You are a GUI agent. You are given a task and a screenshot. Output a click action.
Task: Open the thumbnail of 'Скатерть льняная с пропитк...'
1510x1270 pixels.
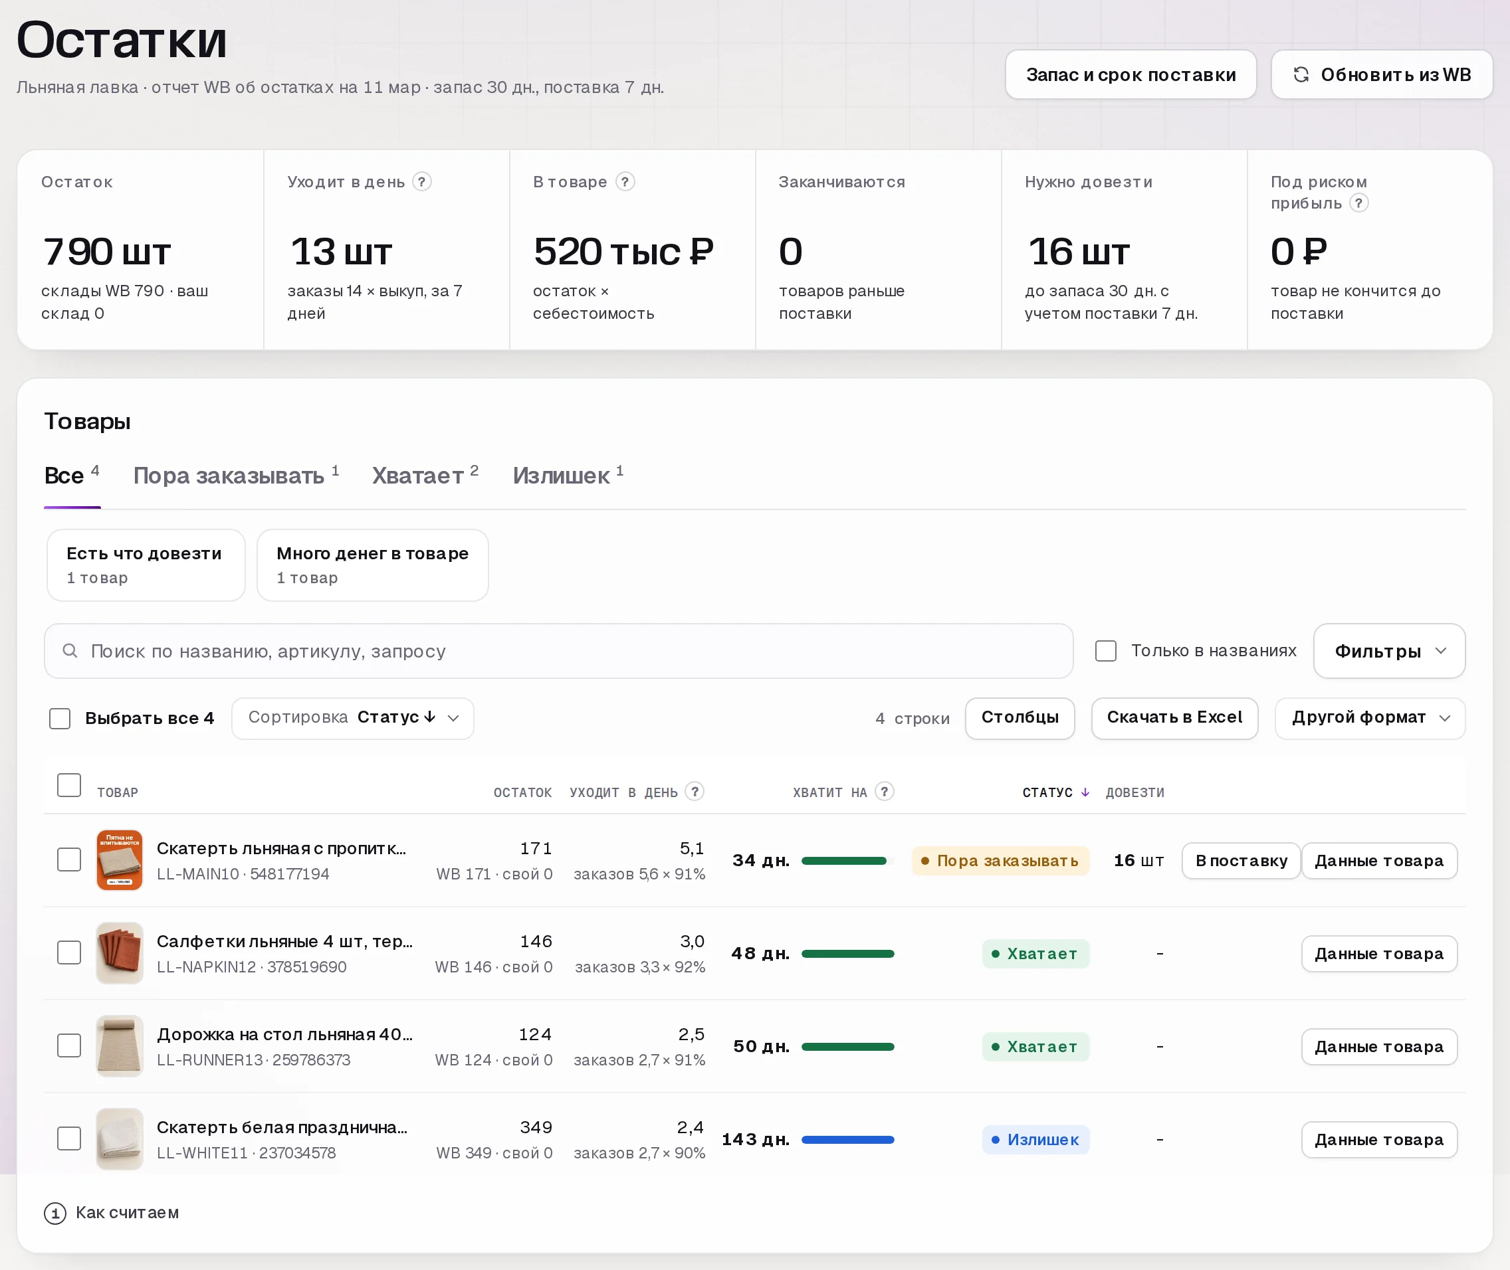point(120,860)
